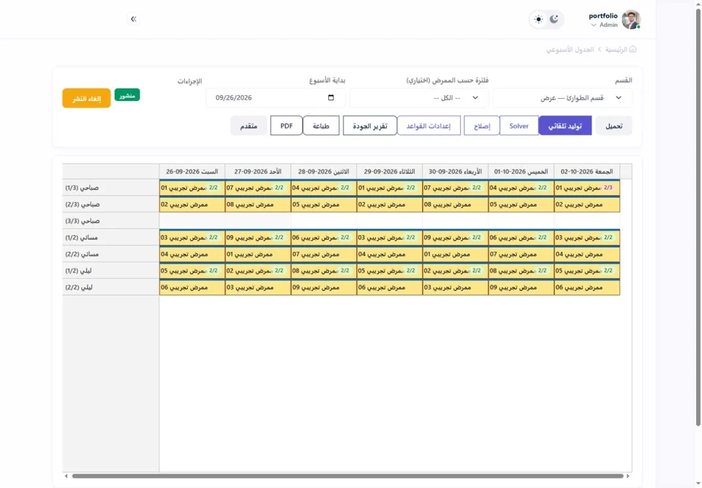The width and height of the screenshot is (702, 488).
Task: Click the home icon in the breadcrumb
Action: point(633,49)
